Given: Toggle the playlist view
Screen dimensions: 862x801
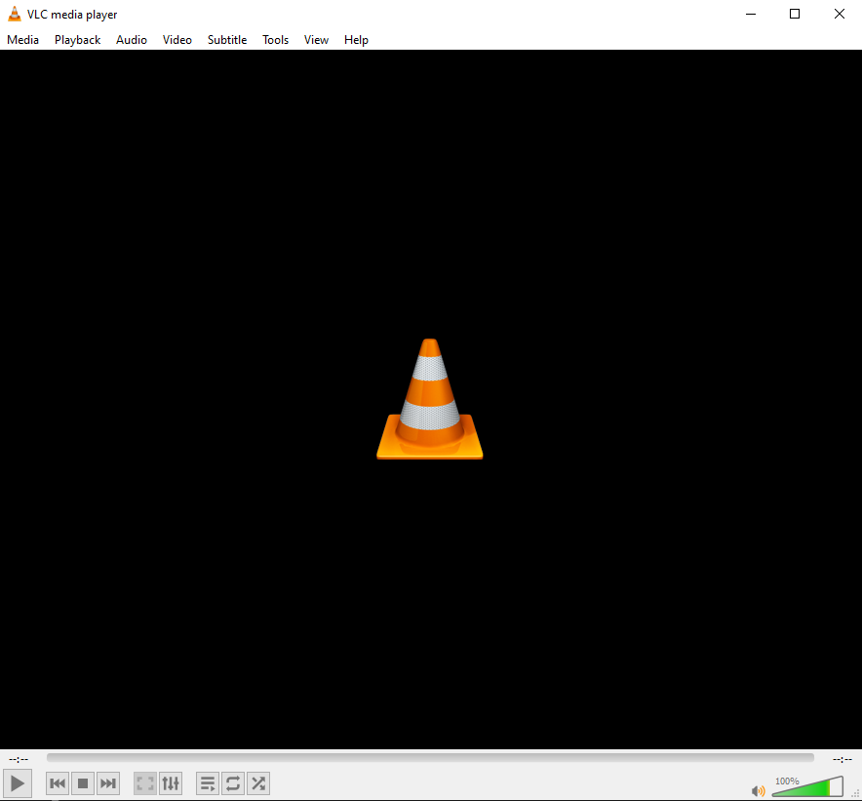Looking at the screenshot, I should [x=208, y=782].
